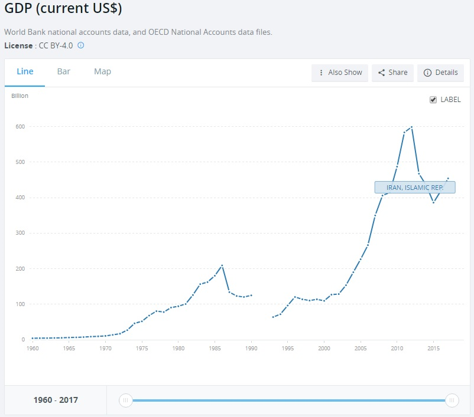Screen dimensions: 474x417
Task: Click the 2015 low point on the line
Action: pyautogui.click(x=433, y=202)
